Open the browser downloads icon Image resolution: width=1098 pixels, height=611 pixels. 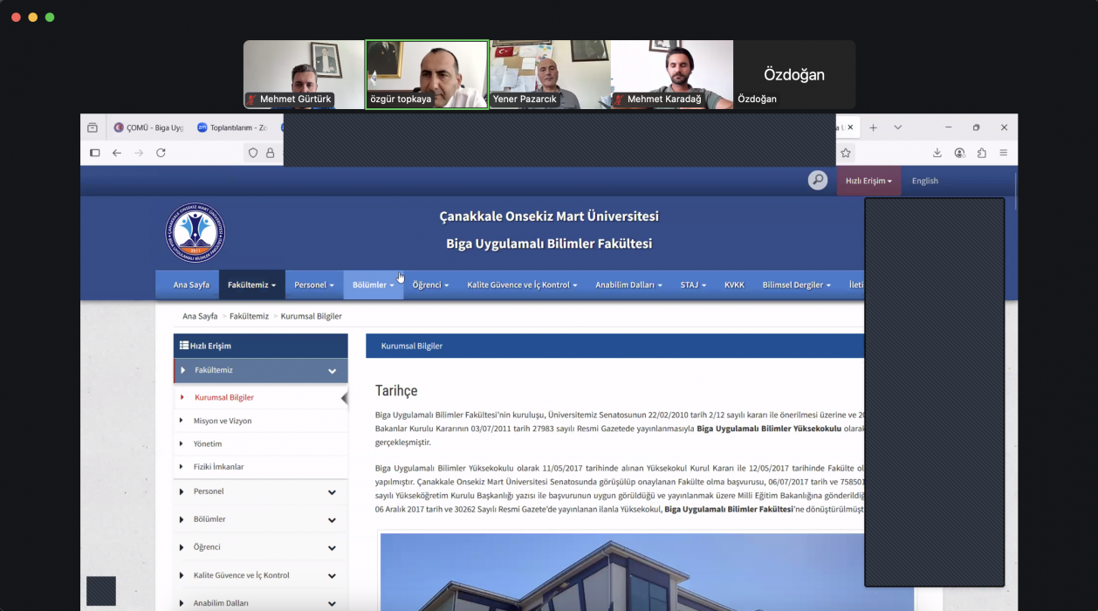(x=937, y=153)
